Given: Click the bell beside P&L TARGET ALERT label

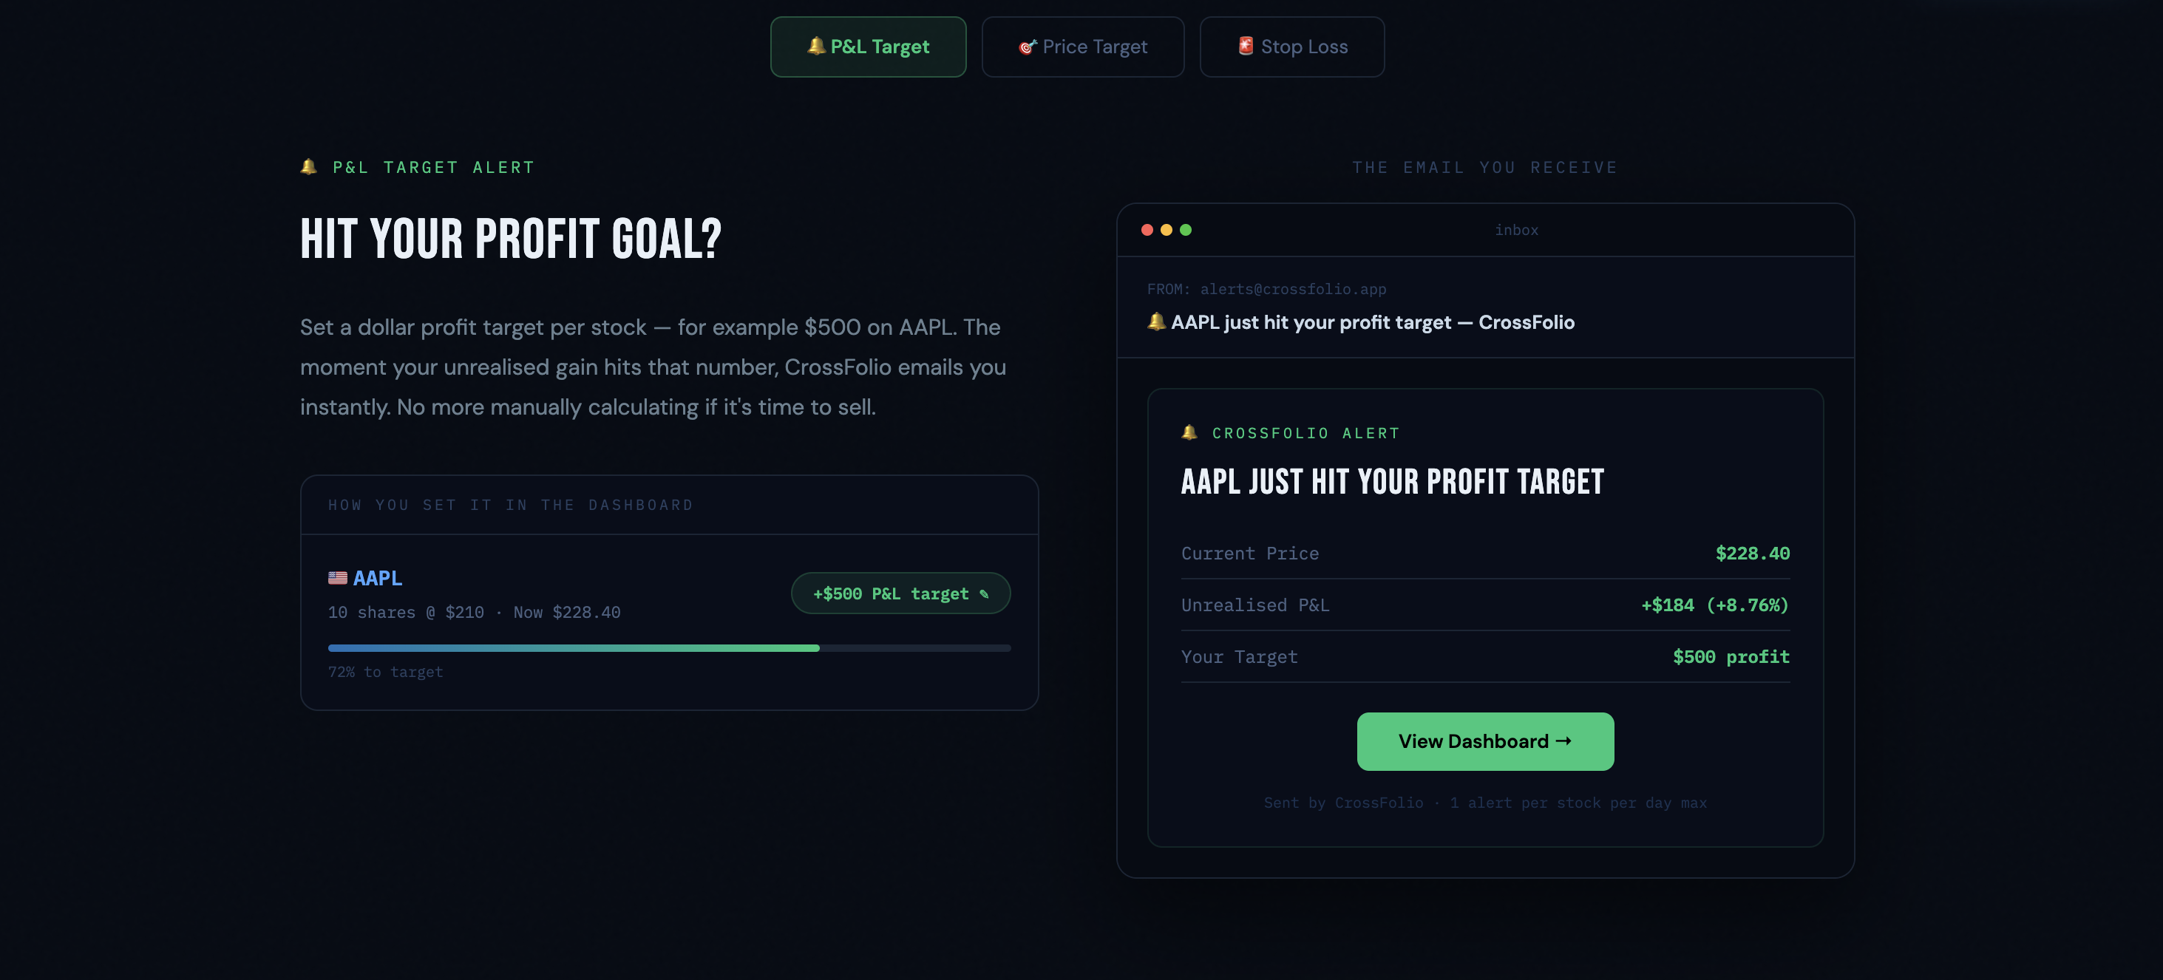Looking at the screenshot, I should 309,166.
